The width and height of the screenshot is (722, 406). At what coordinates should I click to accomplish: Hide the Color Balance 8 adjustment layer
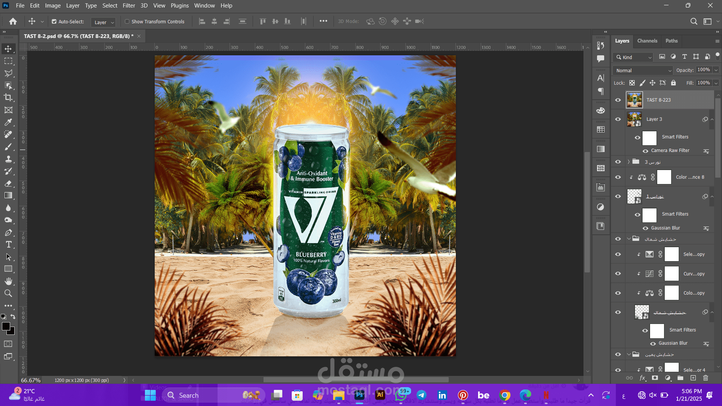click(618, 177)
